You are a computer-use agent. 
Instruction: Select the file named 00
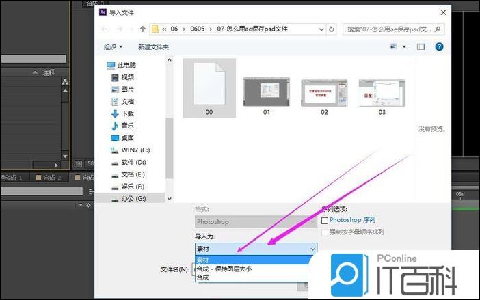click(209, 88)
